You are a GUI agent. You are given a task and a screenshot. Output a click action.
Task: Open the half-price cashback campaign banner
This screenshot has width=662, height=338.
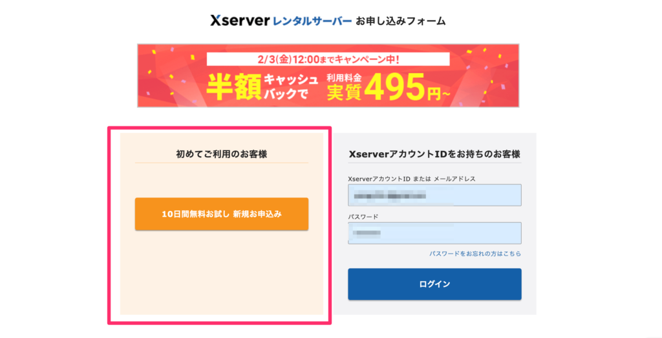click(x=328, y=75)
